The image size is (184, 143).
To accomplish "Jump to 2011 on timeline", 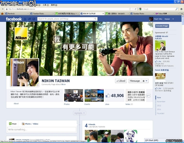I will pos(159,109).
